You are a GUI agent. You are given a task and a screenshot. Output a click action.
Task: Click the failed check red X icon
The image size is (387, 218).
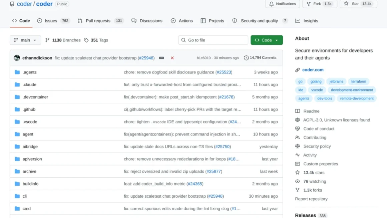tap(172, 58)
